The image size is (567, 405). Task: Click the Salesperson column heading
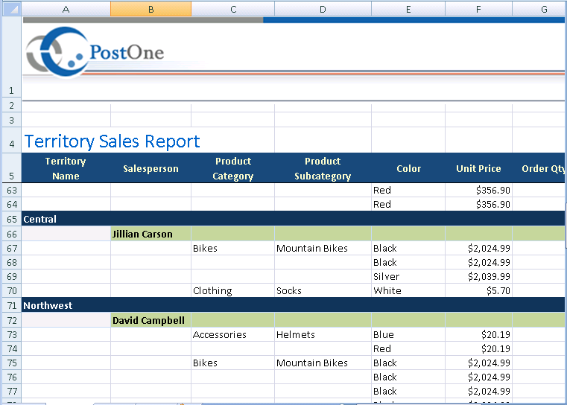[151, 169]
